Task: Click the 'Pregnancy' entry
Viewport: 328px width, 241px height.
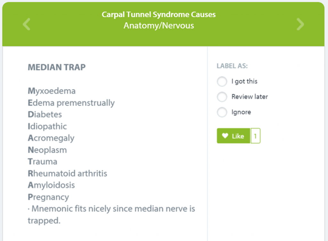Action: pos(48,197)
